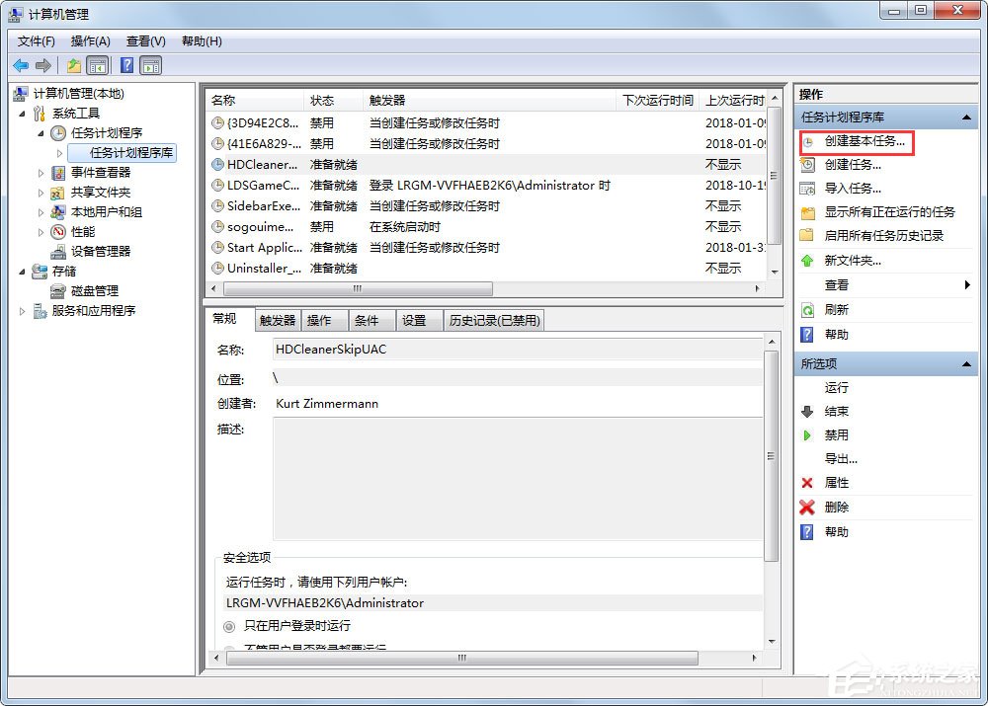Expand the 存储 tree node
The height and width of the screenshot is (706, 988).
(x=23, y=271)
